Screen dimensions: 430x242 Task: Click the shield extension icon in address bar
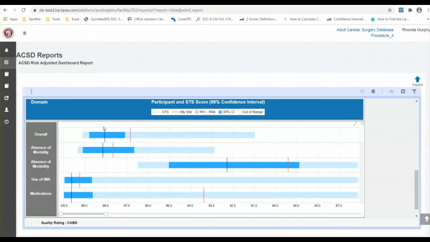[x=401, y=10]
